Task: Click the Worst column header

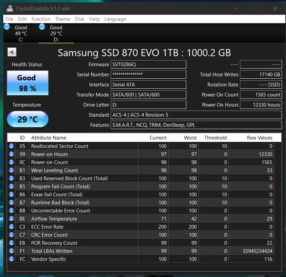Action: (x=184, y=137)
